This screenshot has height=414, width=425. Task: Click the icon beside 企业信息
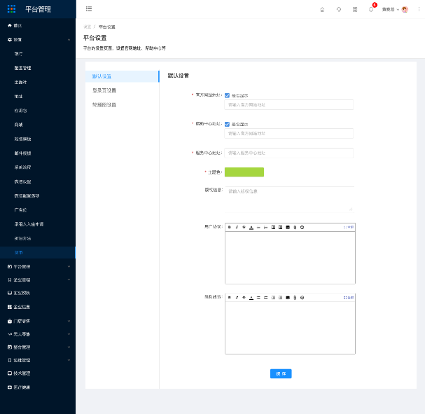[x=10, y=307]
